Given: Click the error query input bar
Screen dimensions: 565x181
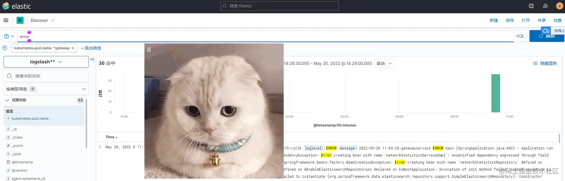Looking at the screenshot, I should [x=265, y=36].
